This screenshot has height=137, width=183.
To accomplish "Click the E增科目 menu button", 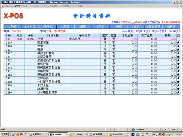I will 30,27.
